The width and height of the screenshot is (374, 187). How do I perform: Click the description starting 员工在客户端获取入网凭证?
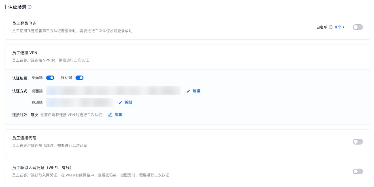[91, 175]
